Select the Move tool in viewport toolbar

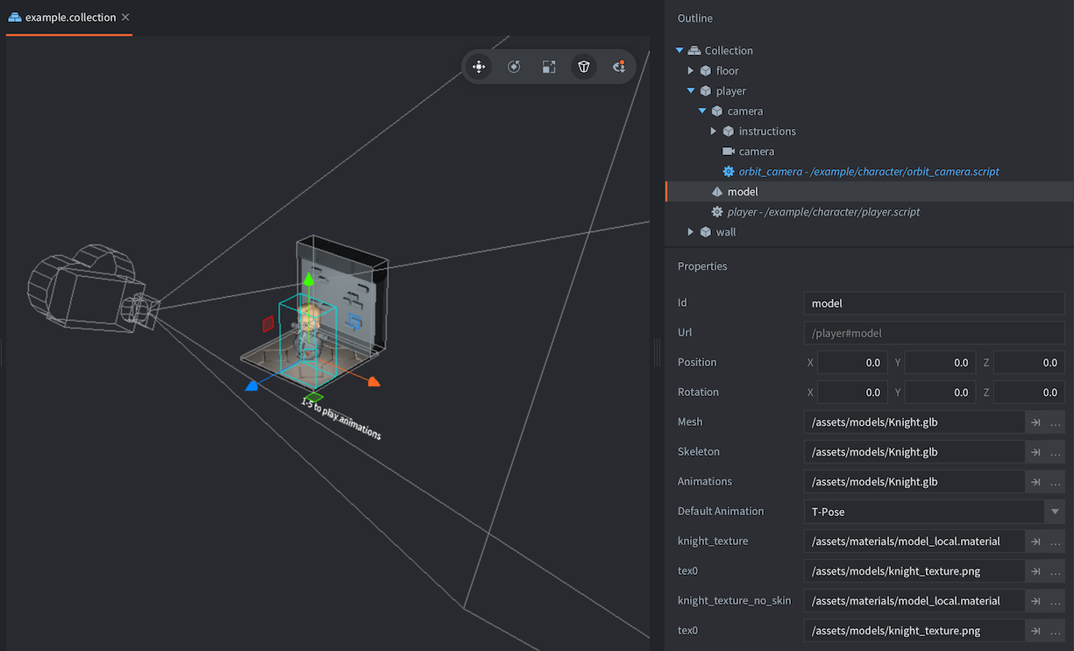tap(479, 67)
